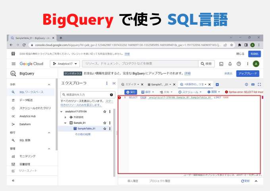This screenshot has width=270, height=191.
Task: Activate Cloud Shell icon in header
Action: 221,64
